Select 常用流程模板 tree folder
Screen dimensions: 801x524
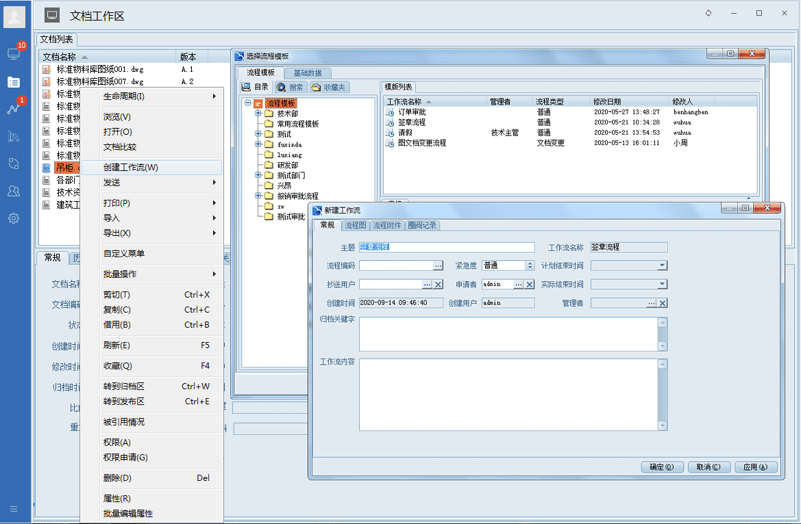click(298, 123)
